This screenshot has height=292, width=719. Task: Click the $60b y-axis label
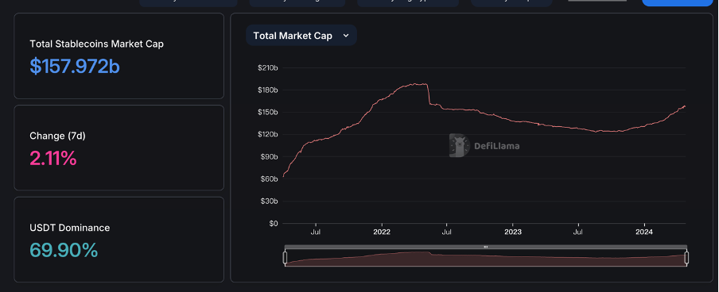tap(269, 179)
